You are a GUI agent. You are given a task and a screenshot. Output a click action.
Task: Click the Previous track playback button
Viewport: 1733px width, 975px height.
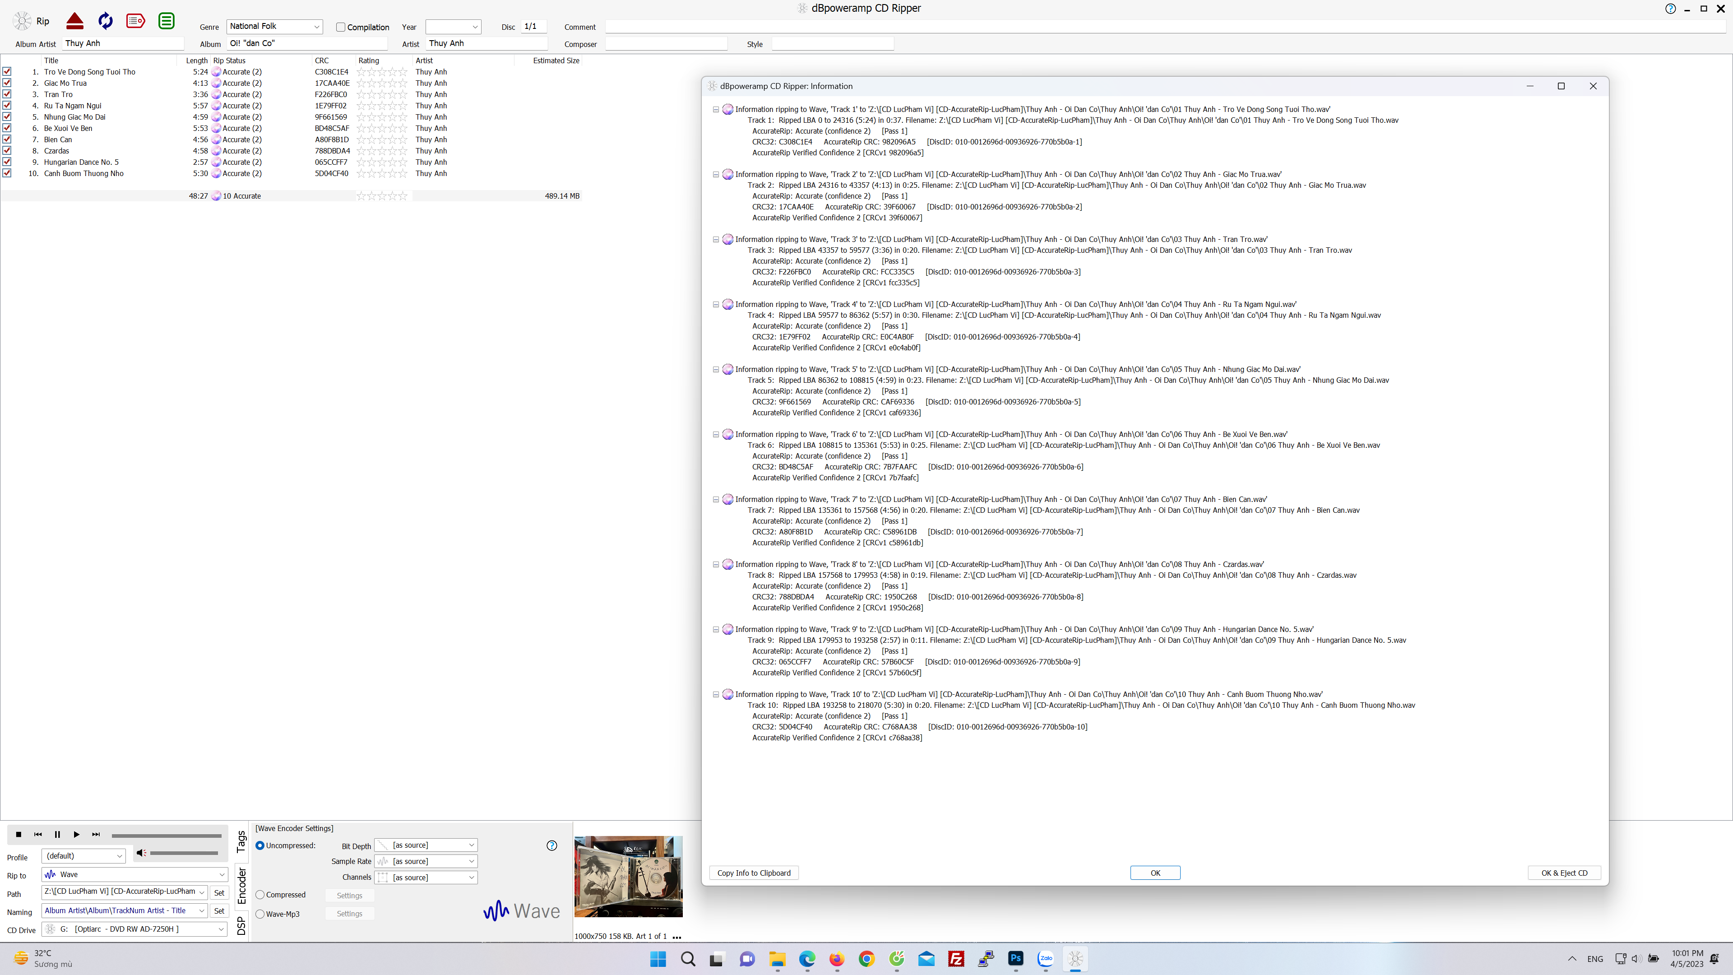pyautogui.click(x=37, y=834)
